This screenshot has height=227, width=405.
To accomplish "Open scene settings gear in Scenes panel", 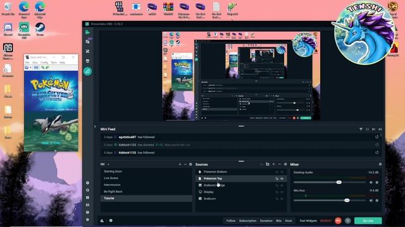I will coord(190,164).
